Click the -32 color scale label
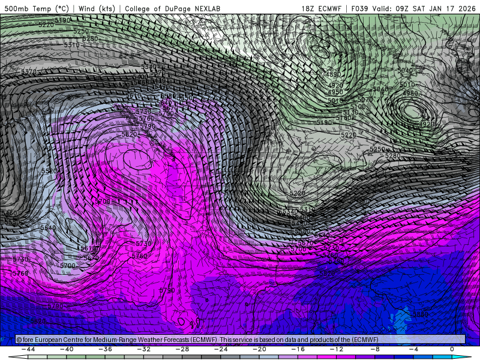480x360 pixels. click(144, 349)
